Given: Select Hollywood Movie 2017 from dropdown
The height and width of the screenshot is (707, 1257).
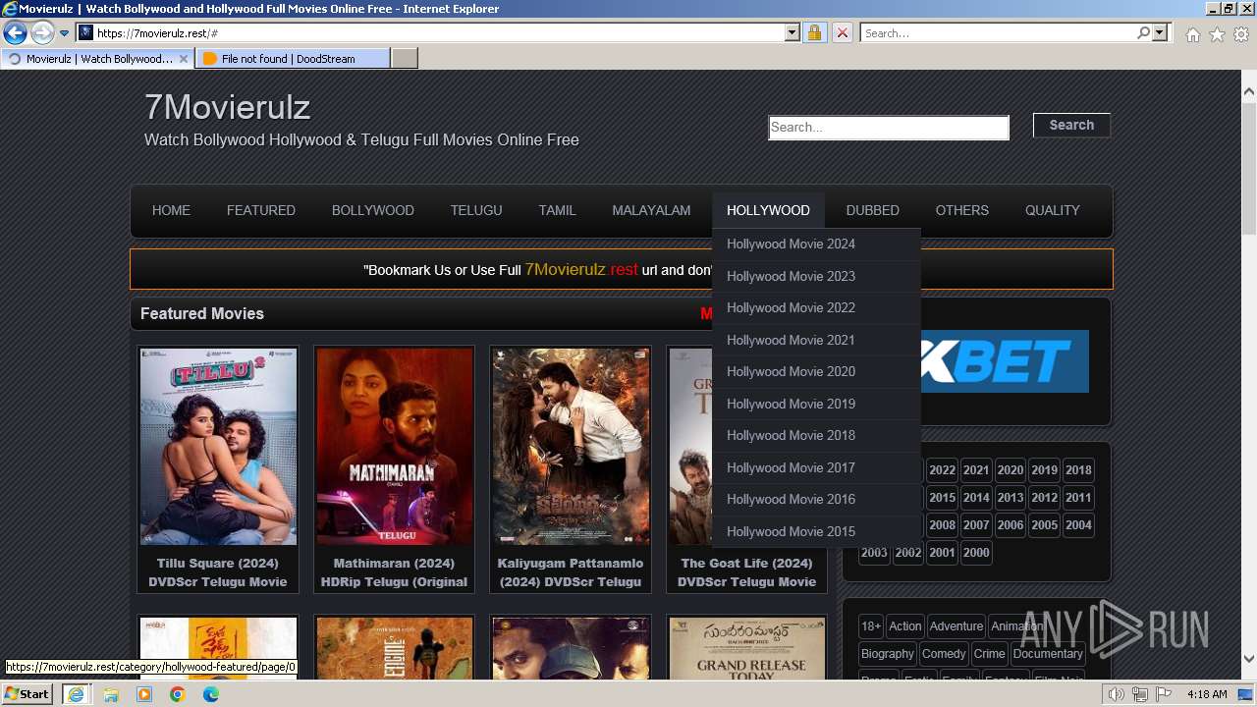Looking at the screenshot, I should click(x=816, y=467).
